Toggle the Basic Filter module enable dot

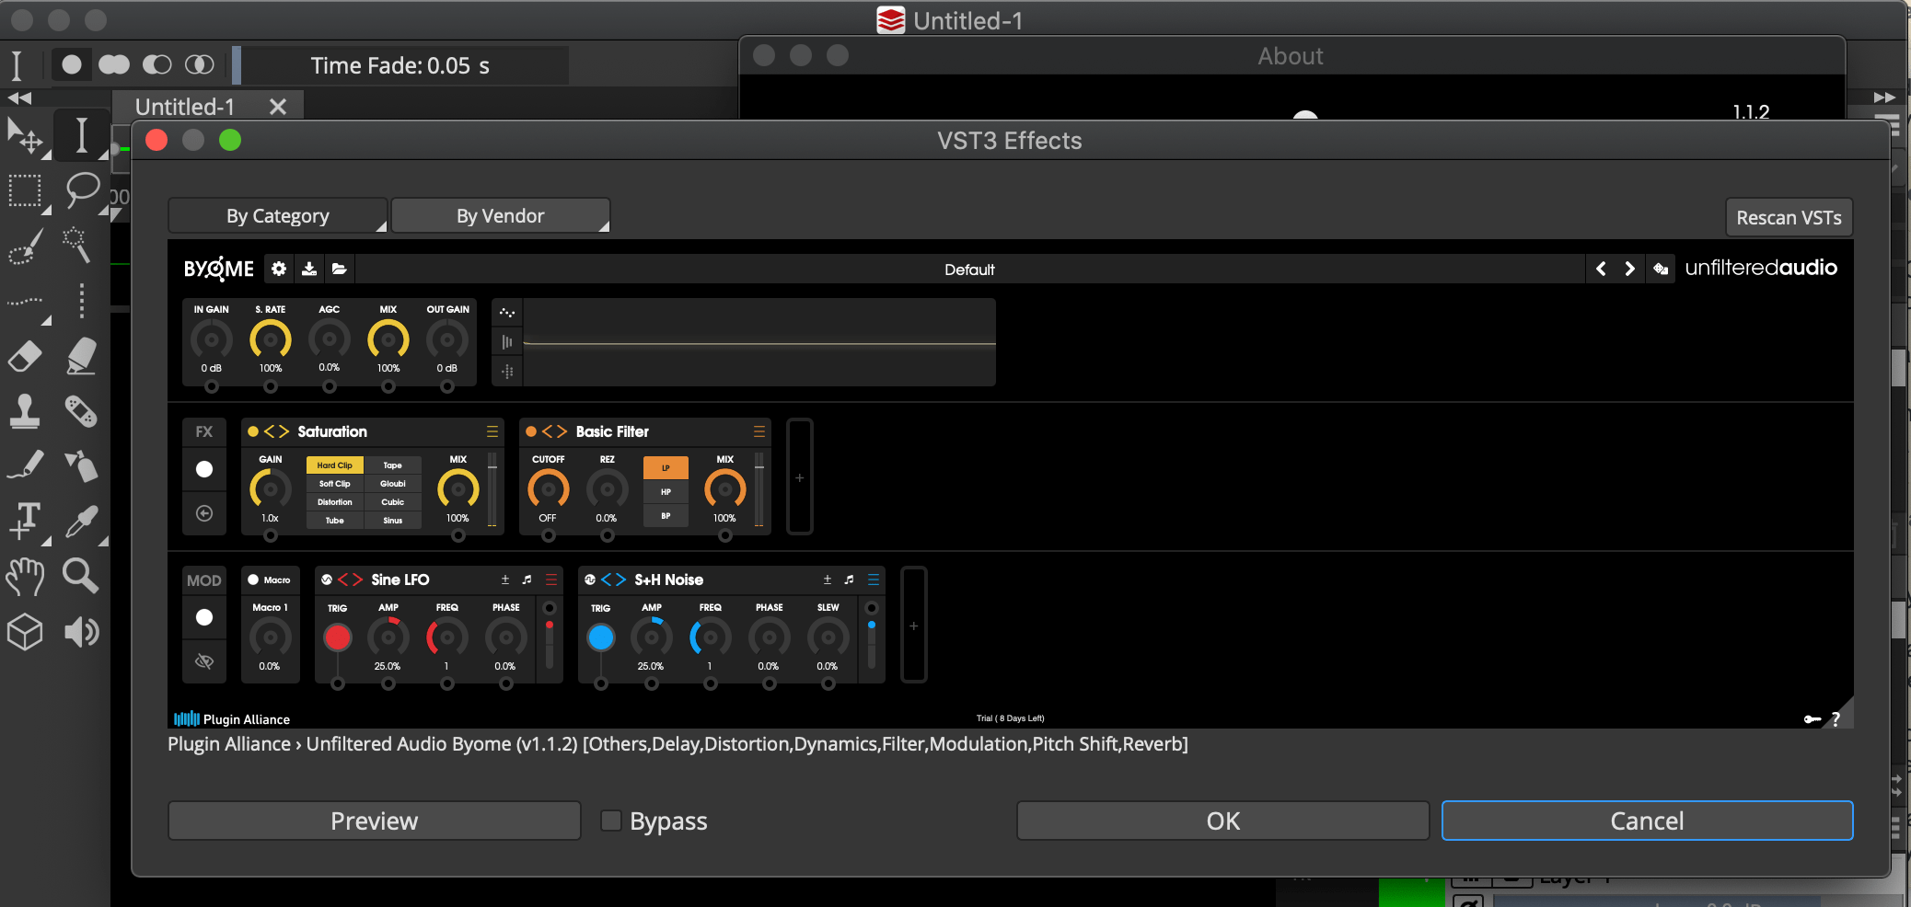pos(531,431)
